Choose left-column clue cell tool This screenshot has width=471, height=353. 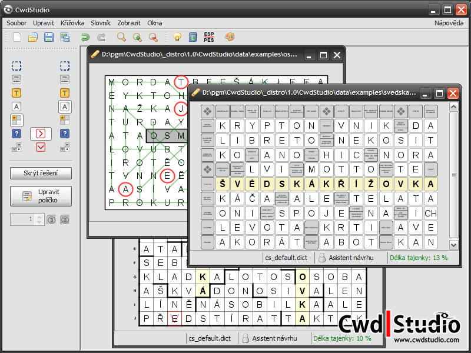pyautogui.click(x=16, y=79)
